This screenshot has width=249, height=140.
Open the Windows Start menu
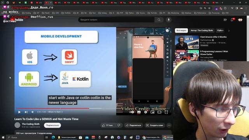pyautogui.click(x=3, y=137)
